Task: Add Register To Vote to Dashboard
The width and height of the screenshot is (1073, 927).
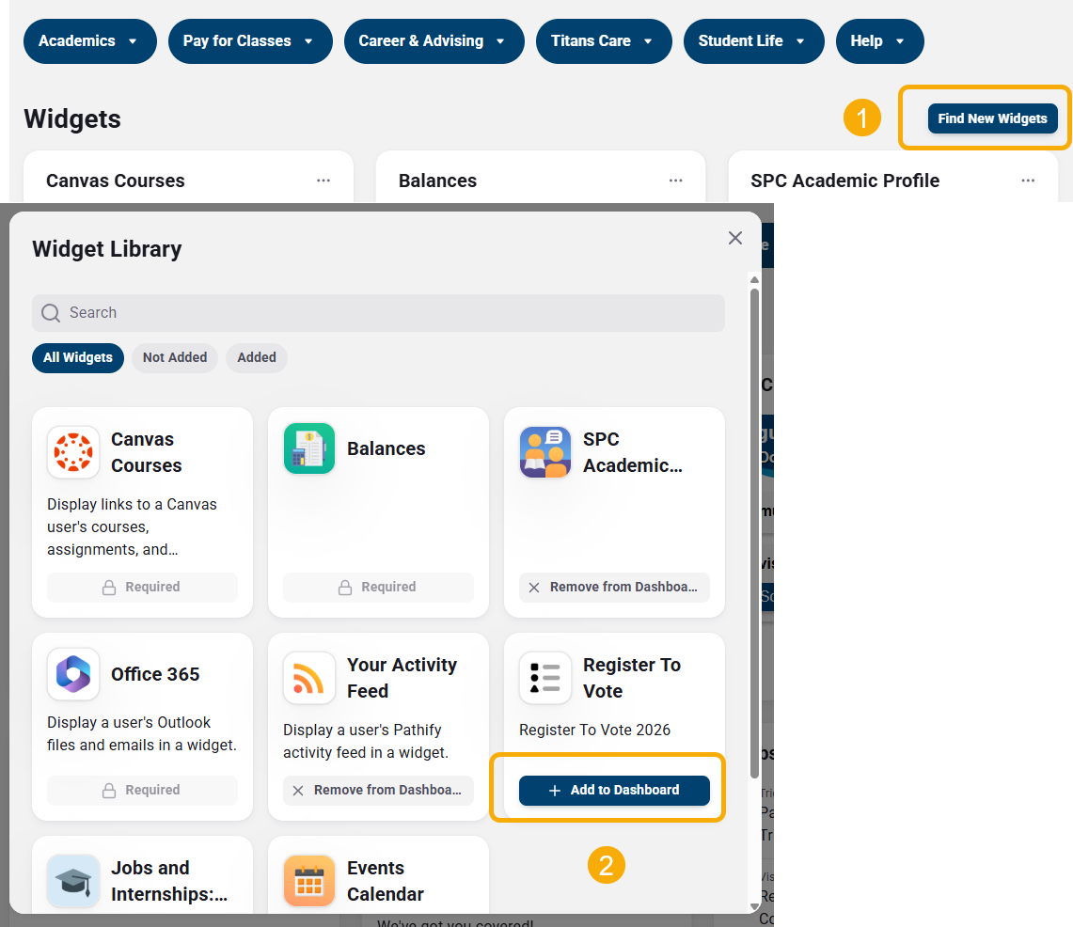Action: pyautogui.click(x=614, y=790)
